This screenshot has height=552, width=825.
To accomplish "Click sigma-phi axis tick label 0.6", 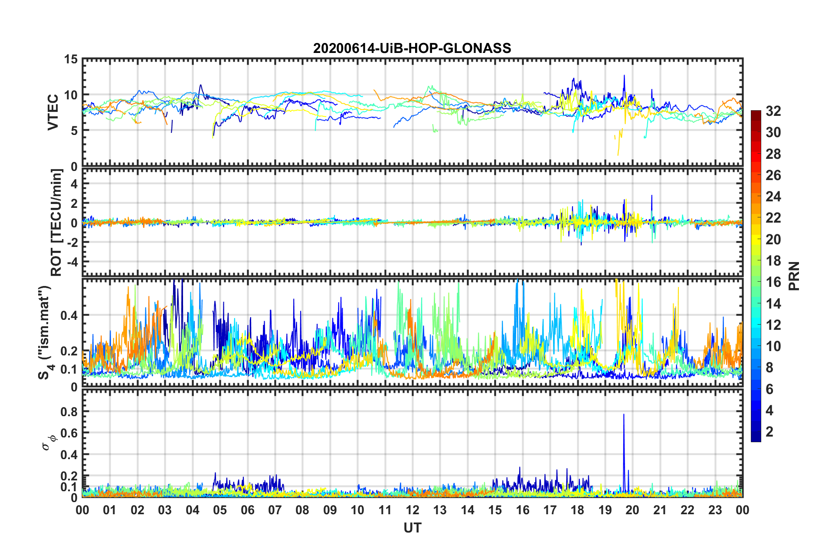I will 69,433.
